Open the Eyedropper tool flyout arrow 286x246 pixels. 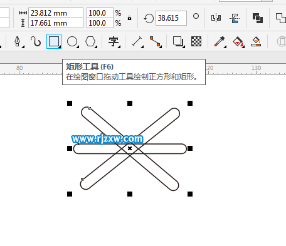[225, 47]
